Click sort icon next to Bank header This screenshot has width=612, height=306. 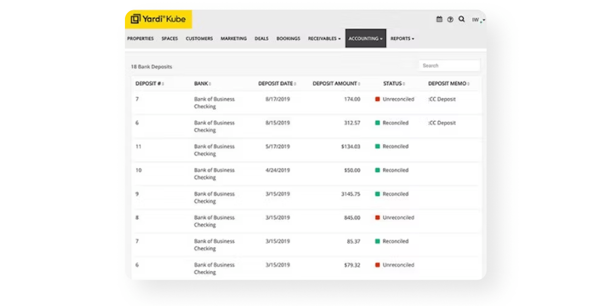[x=210, y=84]
